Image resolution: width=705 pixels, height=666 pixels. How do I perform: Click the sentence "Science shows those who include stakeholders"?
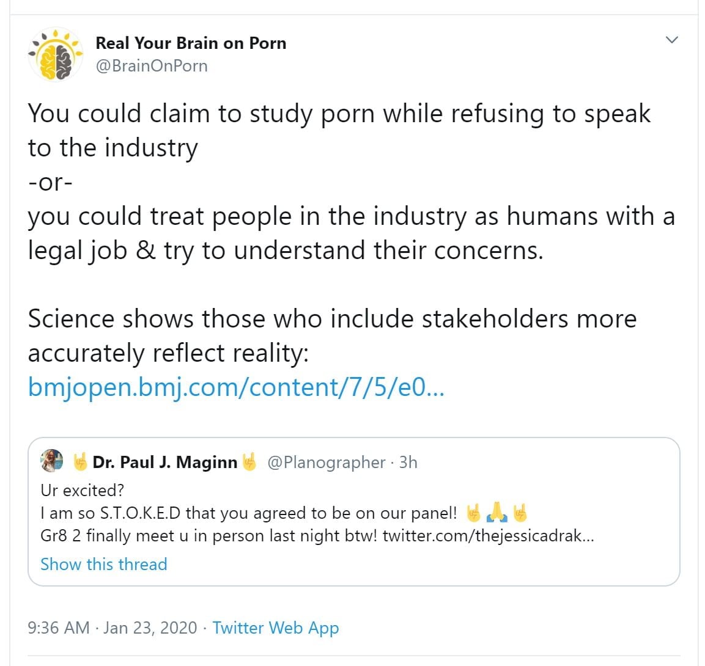[332, 319]
